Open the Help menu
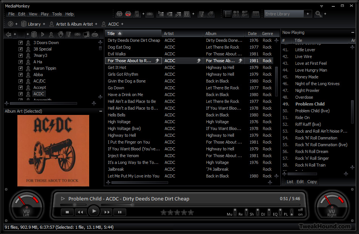Image resolution: width=359 pixels, height=234 pixels. point(70,14)
